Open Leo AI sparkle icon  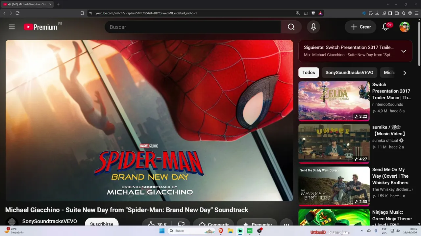click(x=403, y=13)
